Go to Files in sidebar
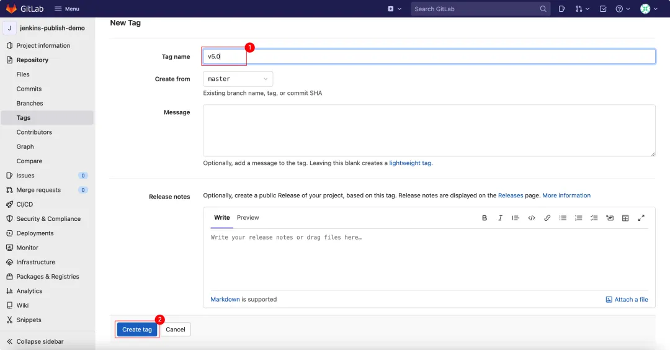Screen dimensions: 670x350 coord(23,74)
